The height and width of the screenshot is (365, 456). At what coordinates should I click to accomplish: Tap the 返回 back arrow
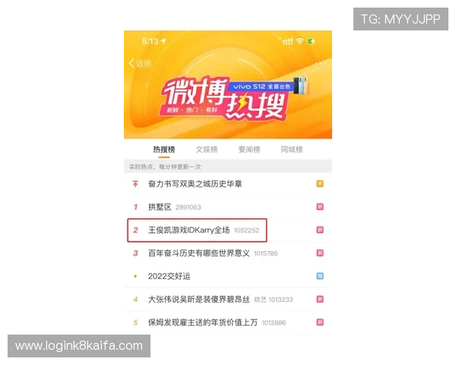[x=140, y=63]
